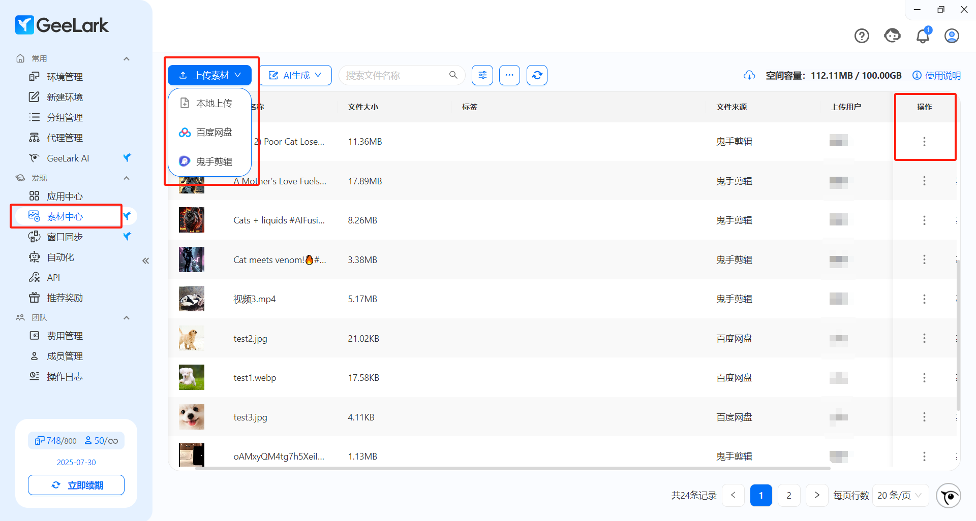Collapse the 团队 sidebar section
976x521 pixels.
click(x=127, y=318)
